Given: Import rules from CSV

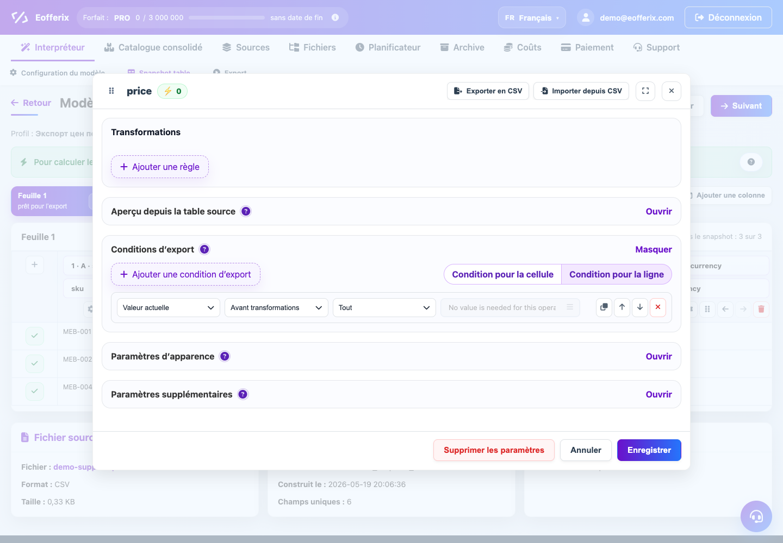Looking at the screenshot, I should pos(581,91).
